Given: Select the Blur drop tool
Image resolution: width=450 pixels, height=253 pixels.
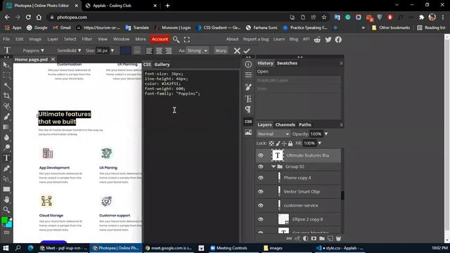Looking at the screenshot, I should click(x=6, y=138).
